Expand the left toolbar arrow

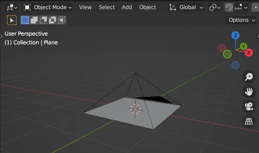[x=2, y=36]
